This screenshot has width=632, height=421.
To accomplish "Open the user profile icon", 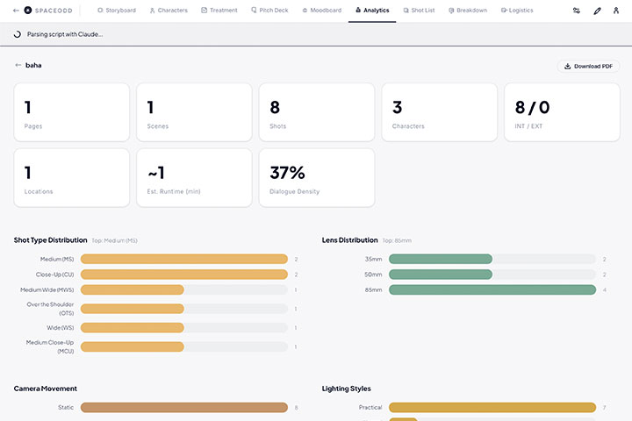I will click(617, 11).
